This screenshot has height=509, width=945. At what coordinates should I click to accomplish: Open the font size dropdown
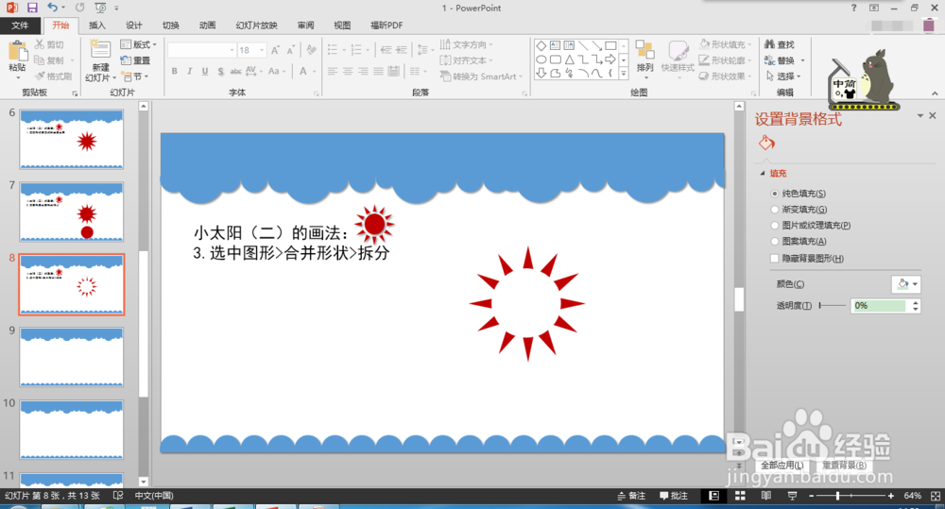pos(262,50)
